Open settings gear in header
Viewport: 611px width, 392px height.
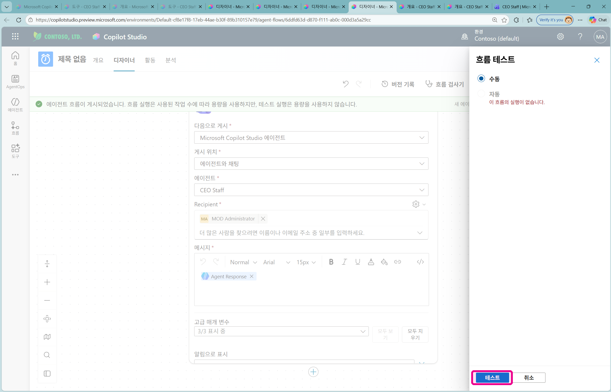560,37
